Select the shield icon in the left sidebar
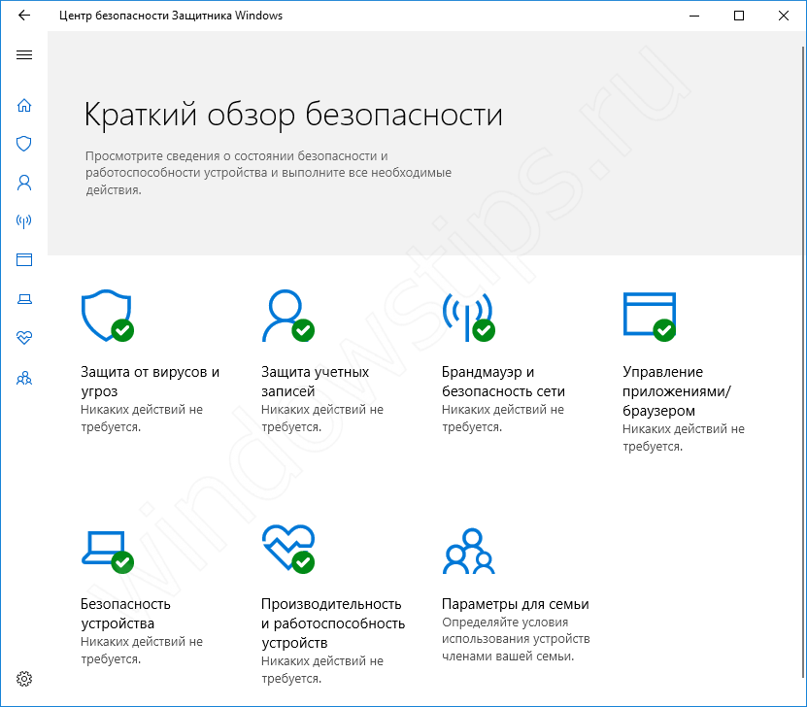 point(24,144)
